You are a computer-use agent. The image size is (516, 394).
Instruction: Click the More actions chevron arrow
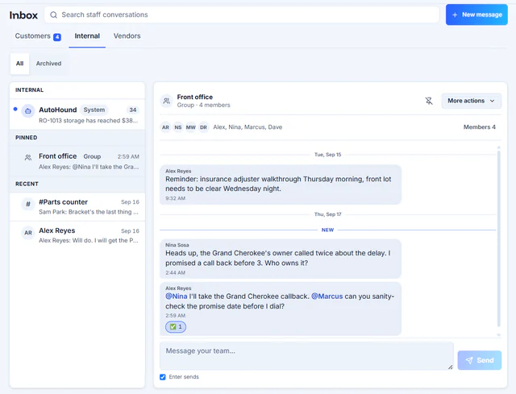[x=493, y=101]
